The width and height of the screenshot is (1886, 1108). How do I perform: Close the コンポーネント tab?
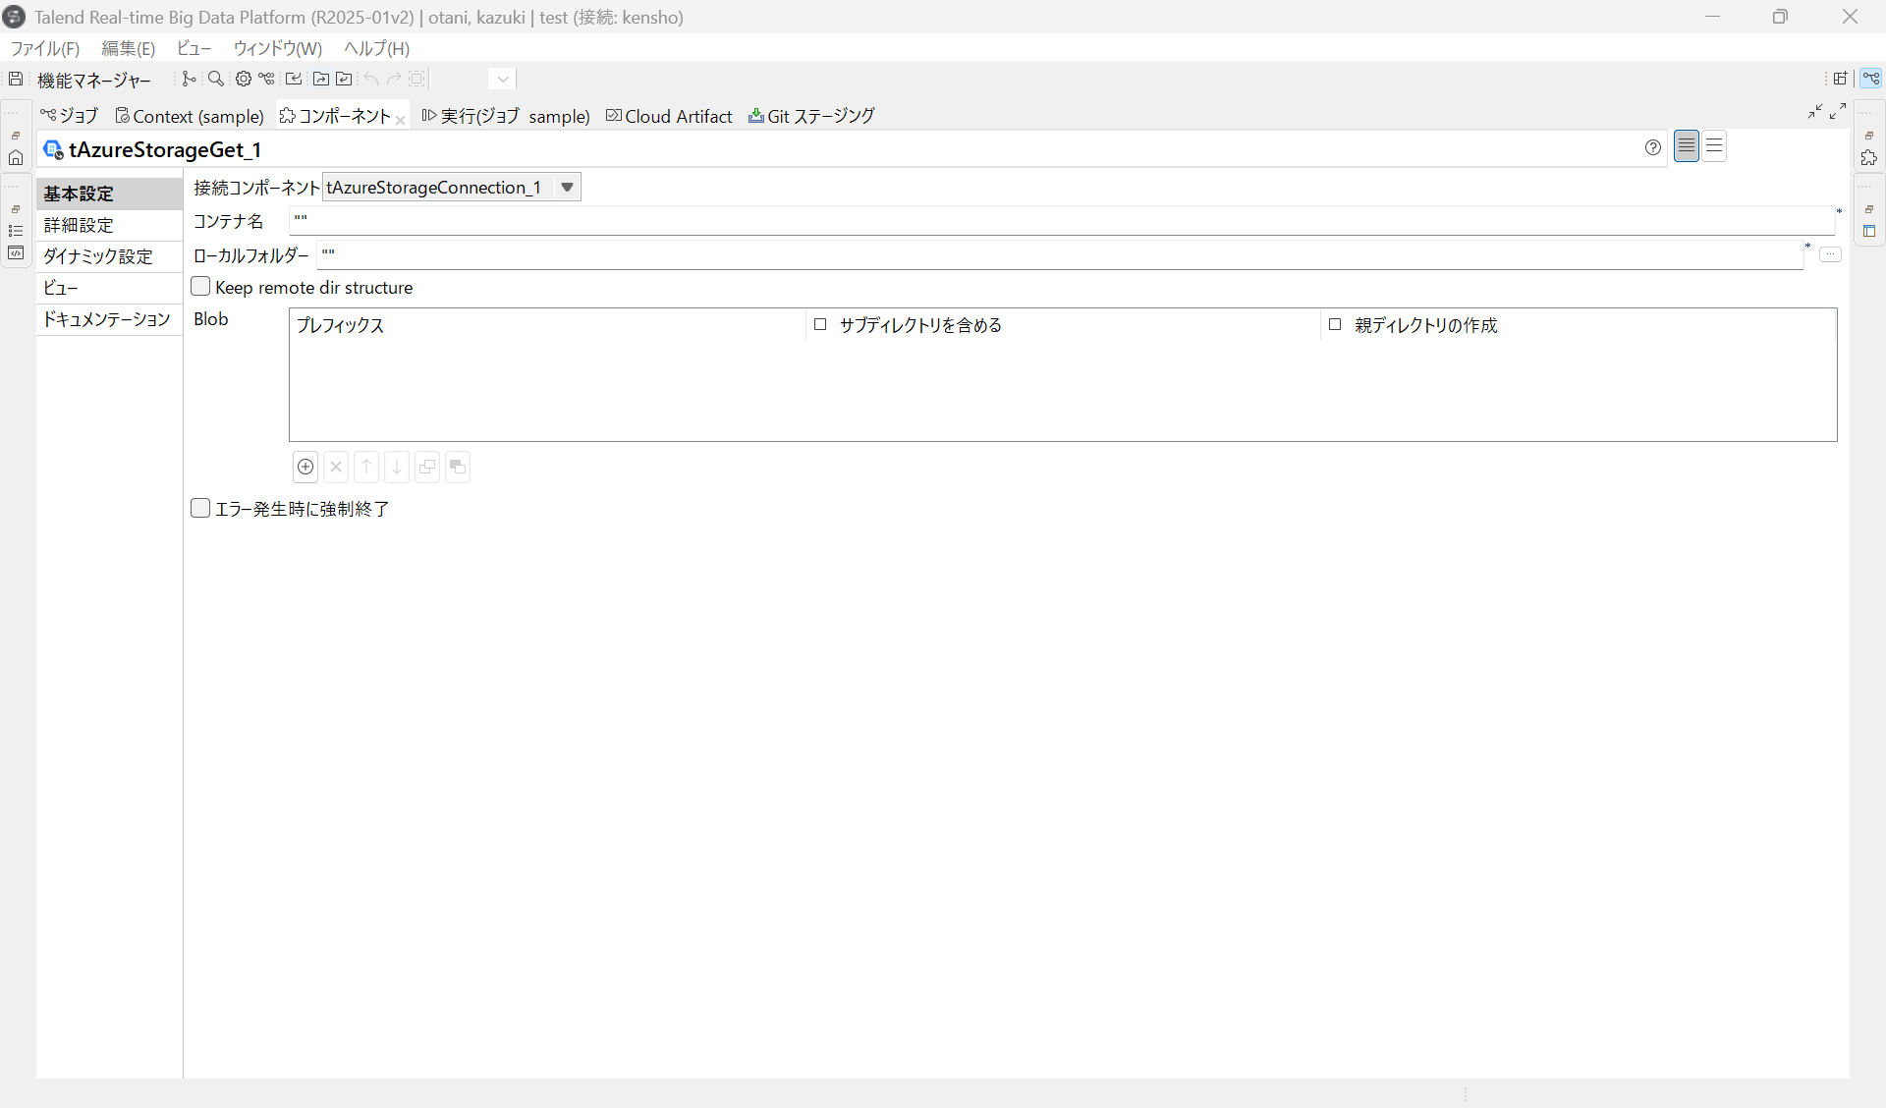coord(400,120)
